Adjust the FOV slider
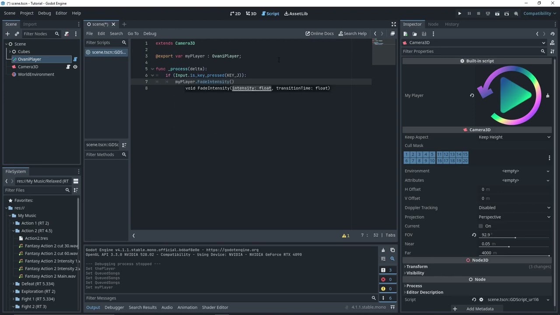560x315 pixels. point(514,238)
